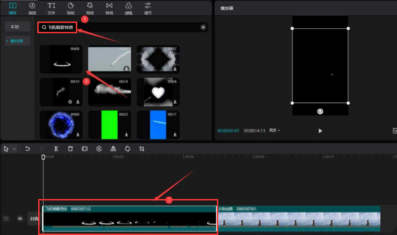Image resolution: width=397 pixels, height=235 pixels.
Task: Click the rotate handle in player preview
Action: pos(320,111)
